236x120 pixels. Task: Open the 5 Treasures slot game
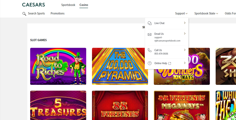58,105
